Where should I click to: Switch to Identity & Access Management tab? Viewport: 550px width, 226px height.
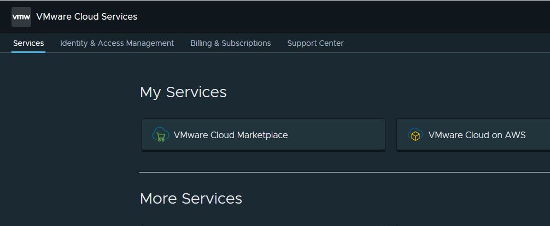(117, 43)
